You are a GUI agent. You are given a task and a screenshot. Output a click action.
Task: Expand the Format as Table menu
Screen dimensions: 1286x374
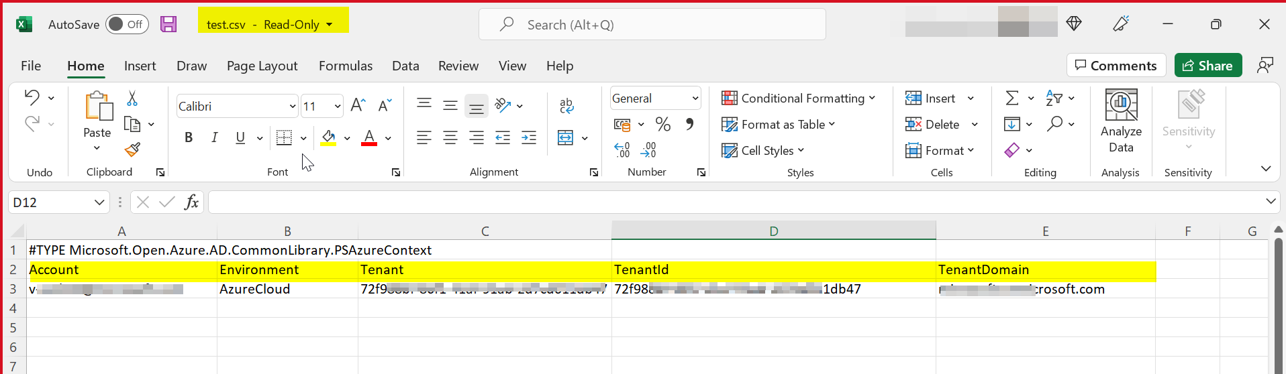[779, 124]
